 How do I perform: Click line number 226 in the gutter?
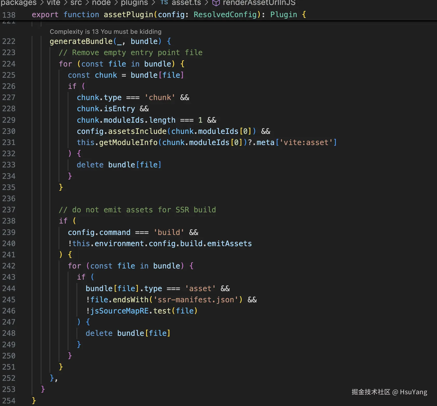point(9,86)
